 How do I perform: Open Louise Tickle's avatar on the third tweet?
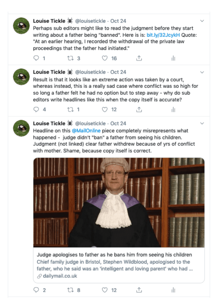coord(21,128)
